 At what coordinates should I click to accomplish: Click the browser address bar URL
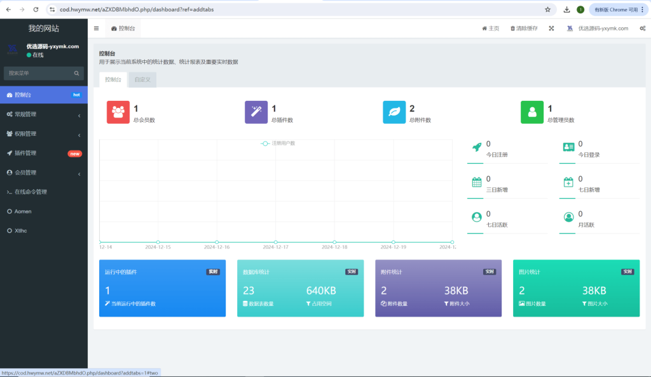137,10
